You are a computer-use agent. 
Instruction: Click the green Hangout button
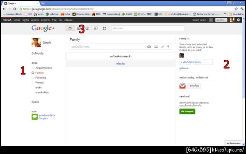[x=187, y=111]
